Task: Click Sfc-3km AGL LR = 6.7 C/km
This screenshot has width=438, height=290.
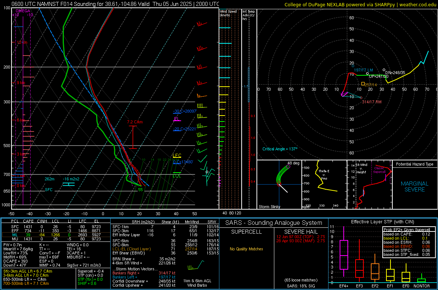Action: [28, 271]
